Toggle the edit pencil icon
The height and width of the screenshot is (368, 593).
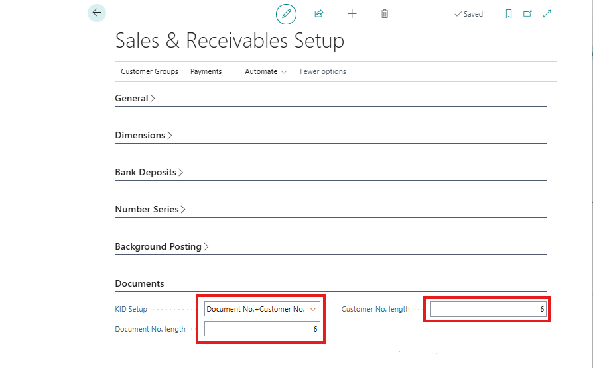pos(286,14)
